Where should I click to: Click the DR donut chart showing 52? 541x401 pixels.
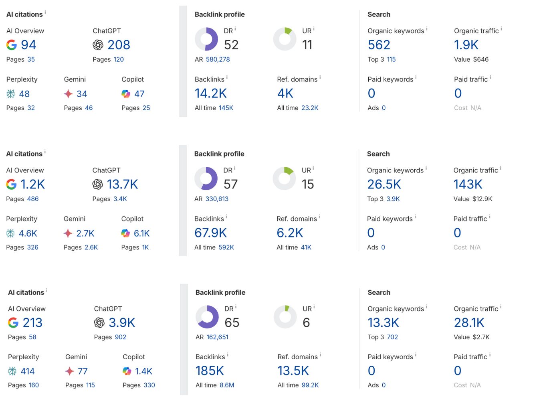point(206,39)
